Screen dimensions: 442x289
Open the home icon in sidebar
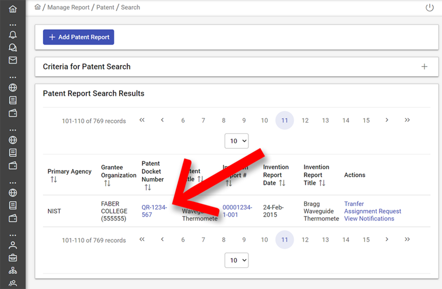[12, 8]
